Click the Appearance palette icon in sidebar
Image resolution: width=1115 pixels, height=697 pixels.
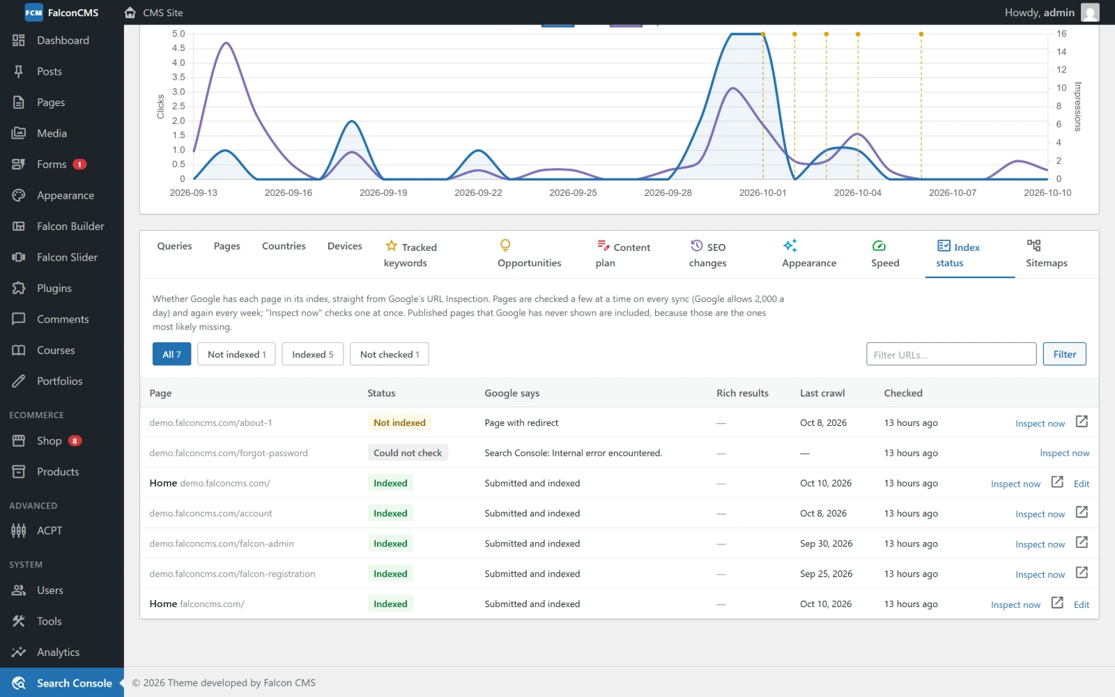[x=19, y=195]
